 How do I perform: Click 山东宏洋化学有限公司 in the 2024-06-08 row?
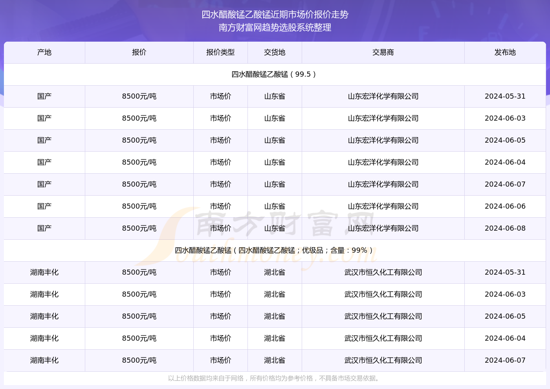click(383, 228)
